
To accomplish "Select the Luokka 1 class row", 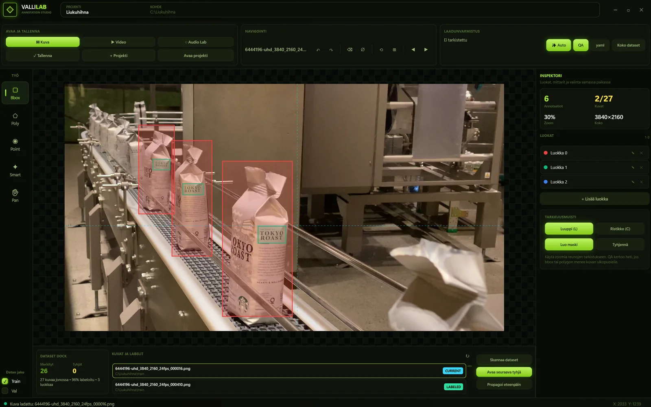I will point(594,167).
